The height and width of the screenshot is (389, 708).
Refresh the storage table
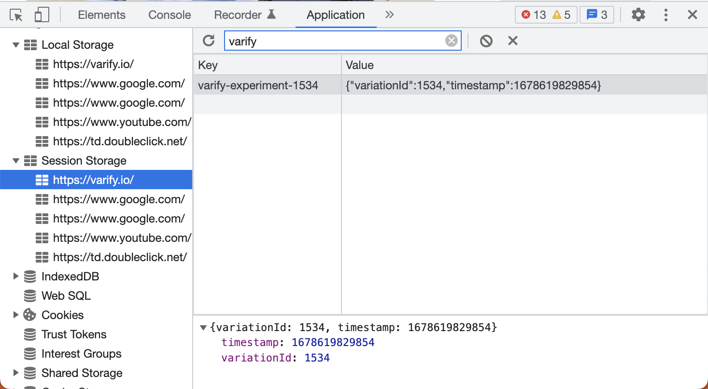pyautogui.click(x=209, y=41)
